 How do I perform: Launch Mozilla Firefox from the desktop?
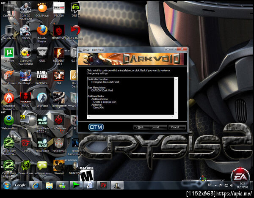click(42, 34)
